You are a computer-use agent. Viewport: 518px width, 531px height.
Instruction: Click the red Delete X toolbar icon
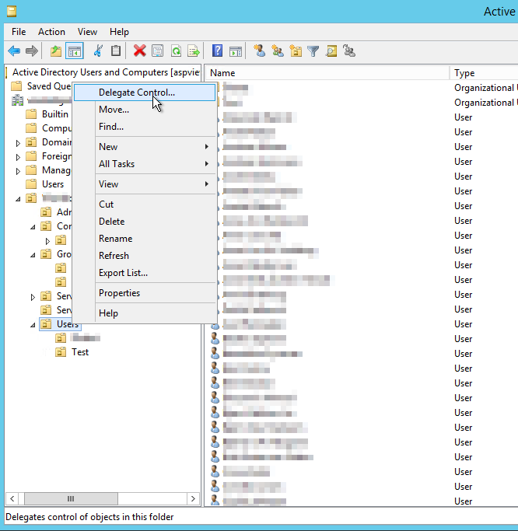(x=139, y=51)
